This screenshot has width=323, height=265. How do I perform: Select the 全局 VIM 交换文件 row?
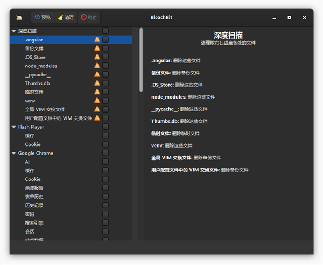point(71,109)
